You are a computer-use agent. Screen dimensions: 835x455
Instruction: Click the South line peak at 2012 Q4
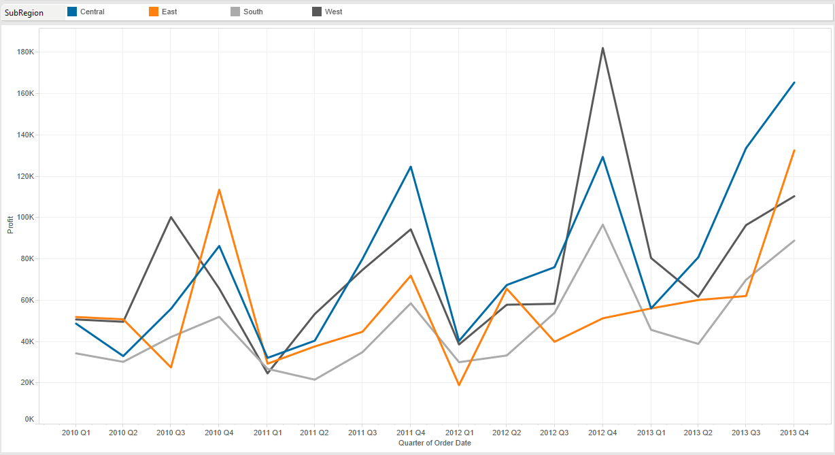click(x=602, y=224)
